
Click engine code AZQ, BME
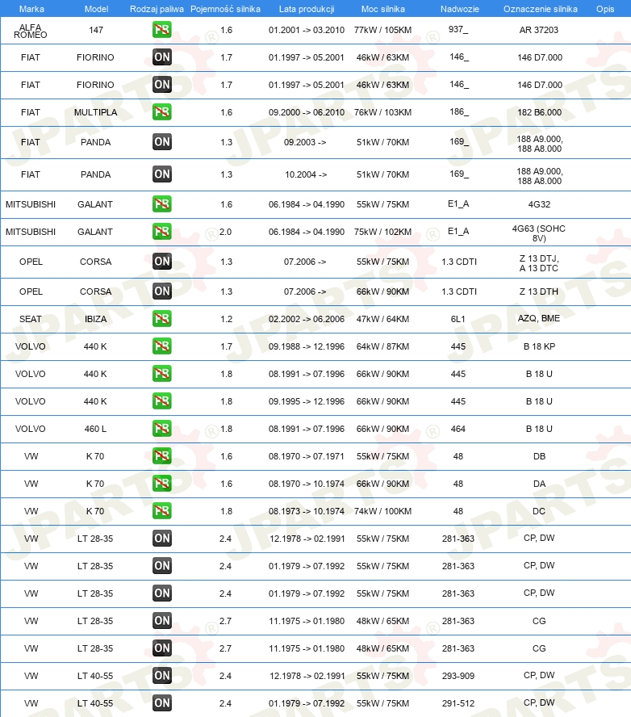pos(539,318)
